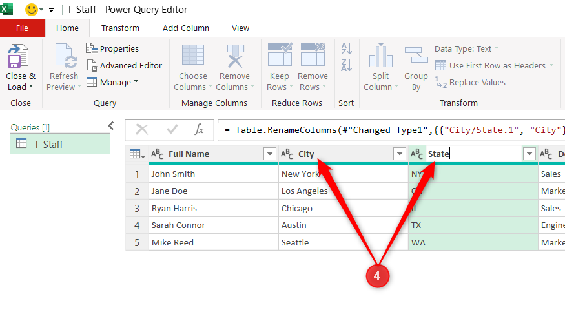
Task: Click the State column data type icon
Action: [x=416, y=154]
